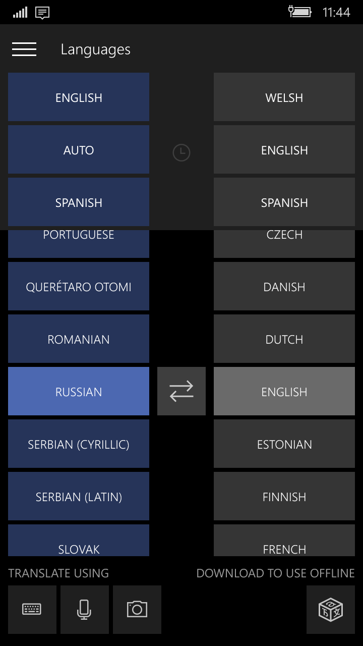Image resolution: width=363 pixels, height=646 pixels.
Task: Select Romanian as source language
Action: click(x=79, y=339)
